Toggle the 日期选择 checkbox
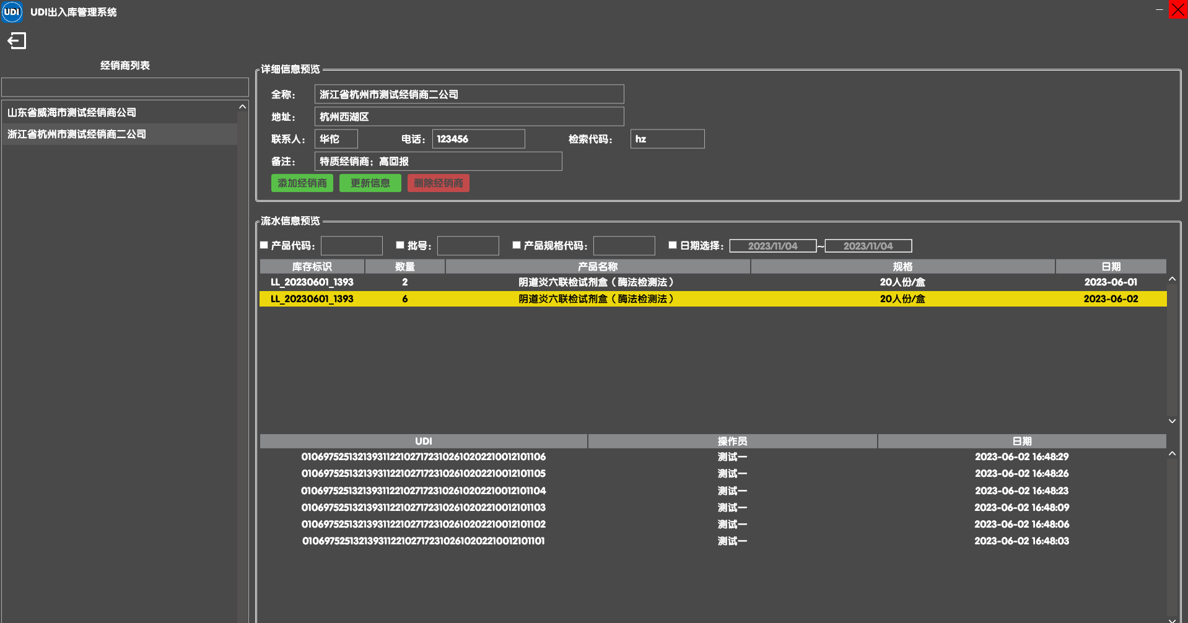Image resolution: width=1188 pixels, height=623 pixels. 673,245
